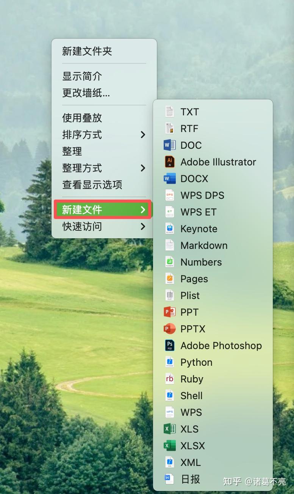
Task: Select 排序方式 menu label
Action: point(82,135)
